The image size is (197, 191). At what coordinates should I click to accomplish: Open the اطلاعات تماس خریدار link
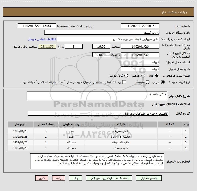click(x=42, y=39)
